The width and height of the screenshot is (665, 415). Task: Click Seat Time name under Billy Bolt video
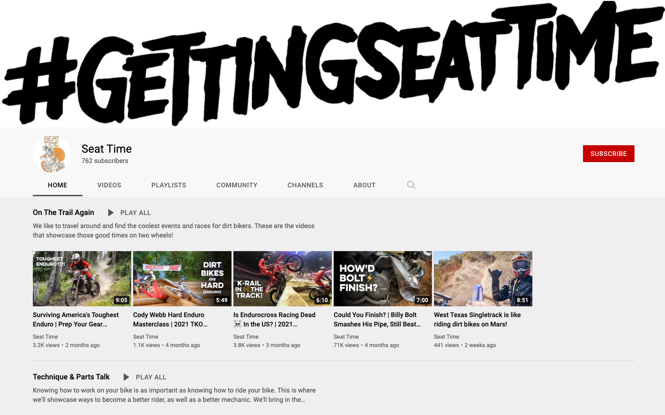coord(346,337)
